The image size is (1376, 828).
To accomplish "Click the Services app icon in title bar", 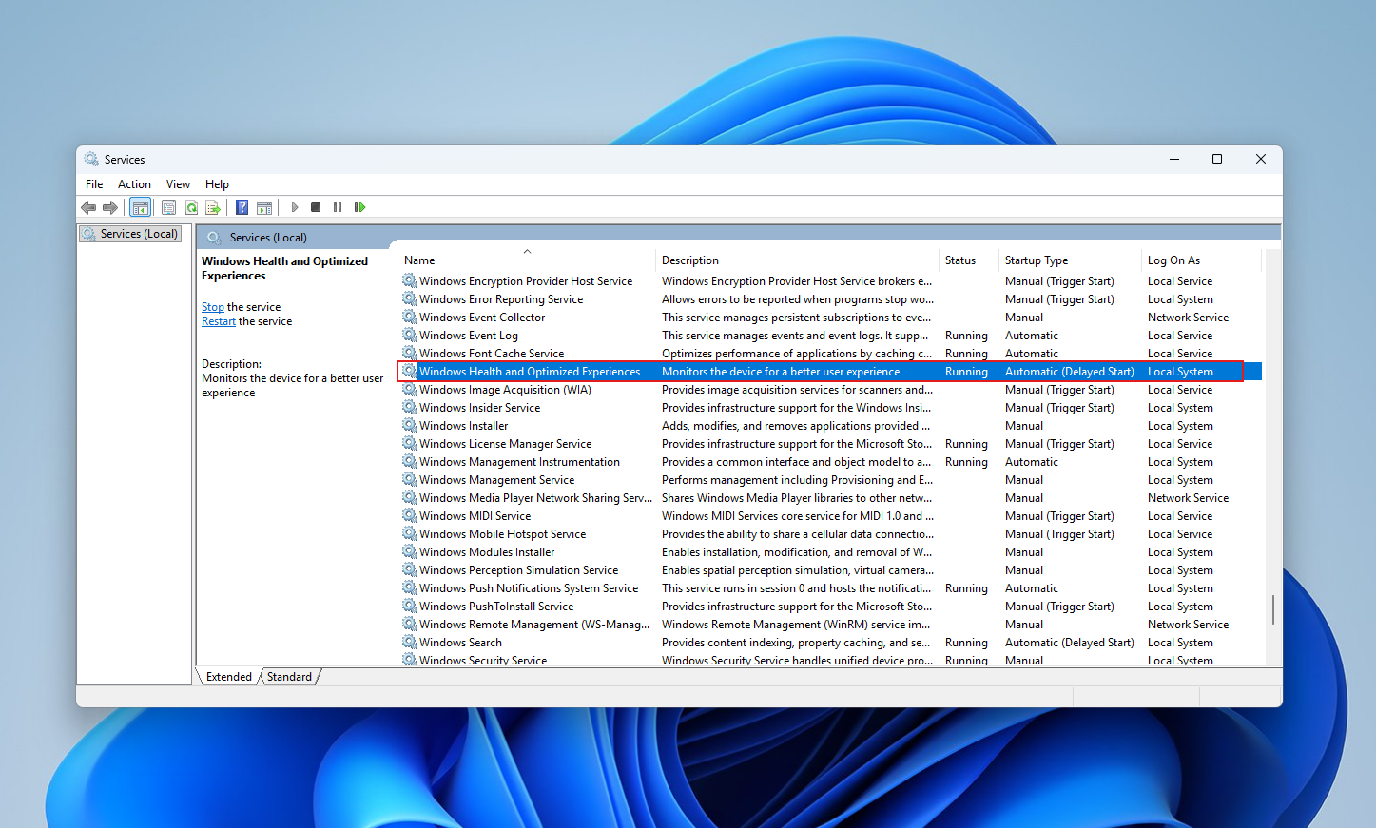I will point(91,159).
